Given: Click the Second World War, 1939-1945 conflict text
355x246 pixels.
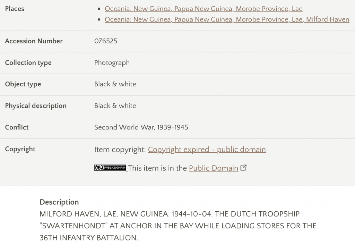Looking at the screenshot, I should 141,127.
